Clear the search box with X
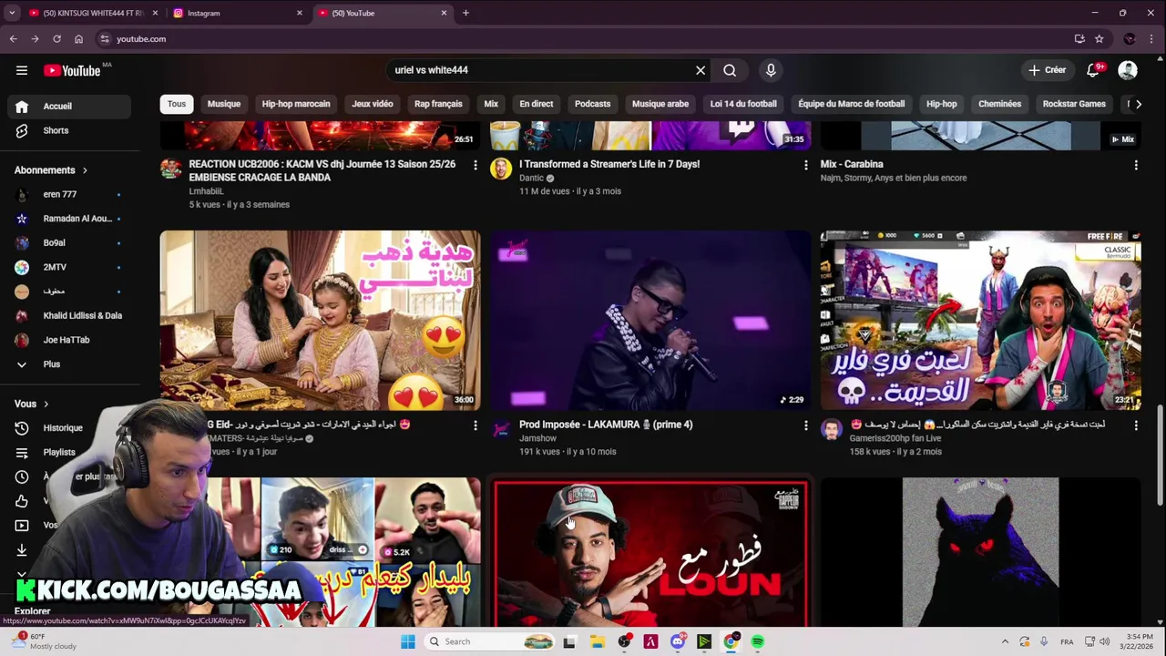 coord(701,70)
